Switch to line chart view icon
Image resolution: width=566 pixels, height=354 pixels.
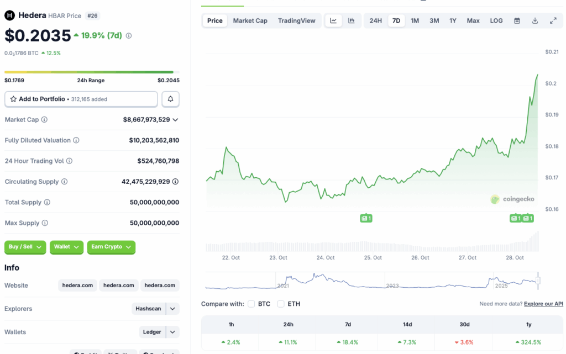tap(333, 21)
